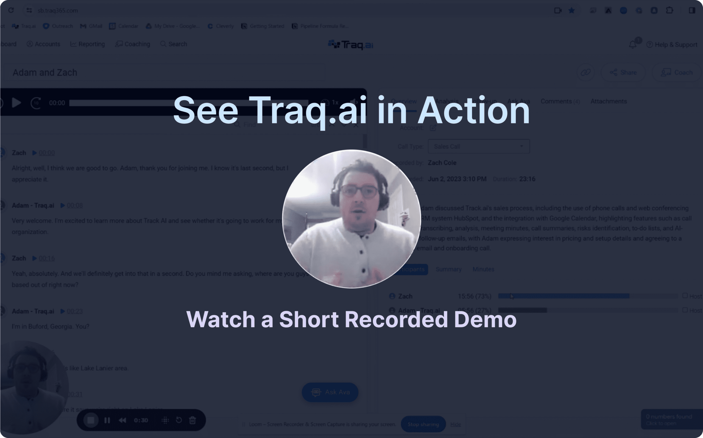
Task: Click the Help & Support icon
Action: (648, 44)
